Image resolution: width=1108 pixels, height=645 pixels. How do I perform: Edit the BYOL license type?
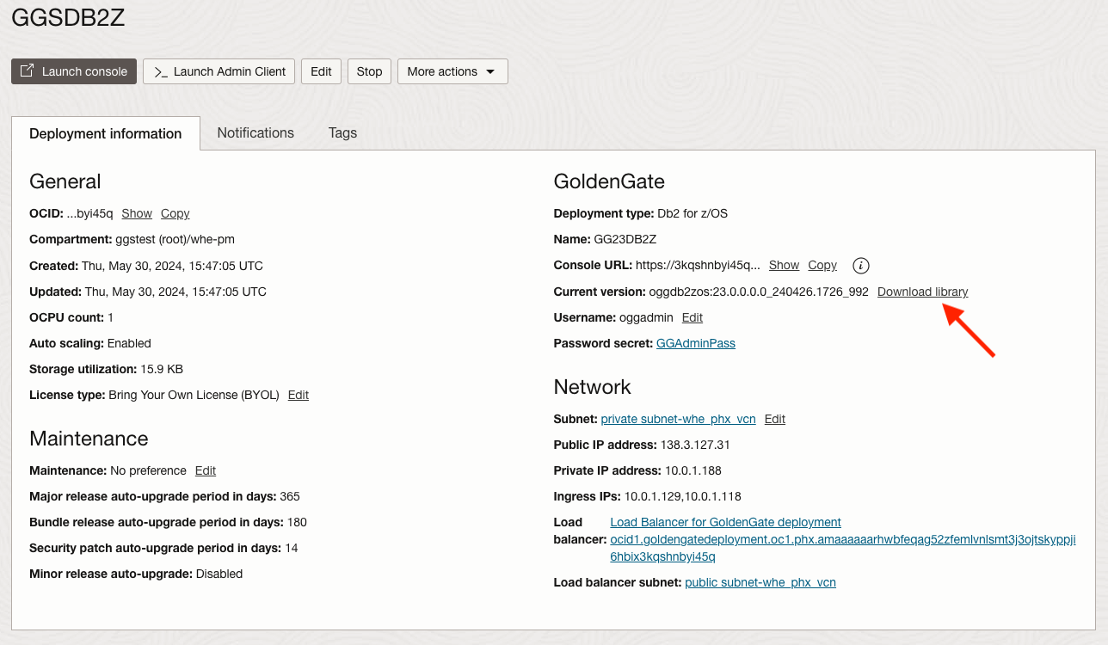298,395
